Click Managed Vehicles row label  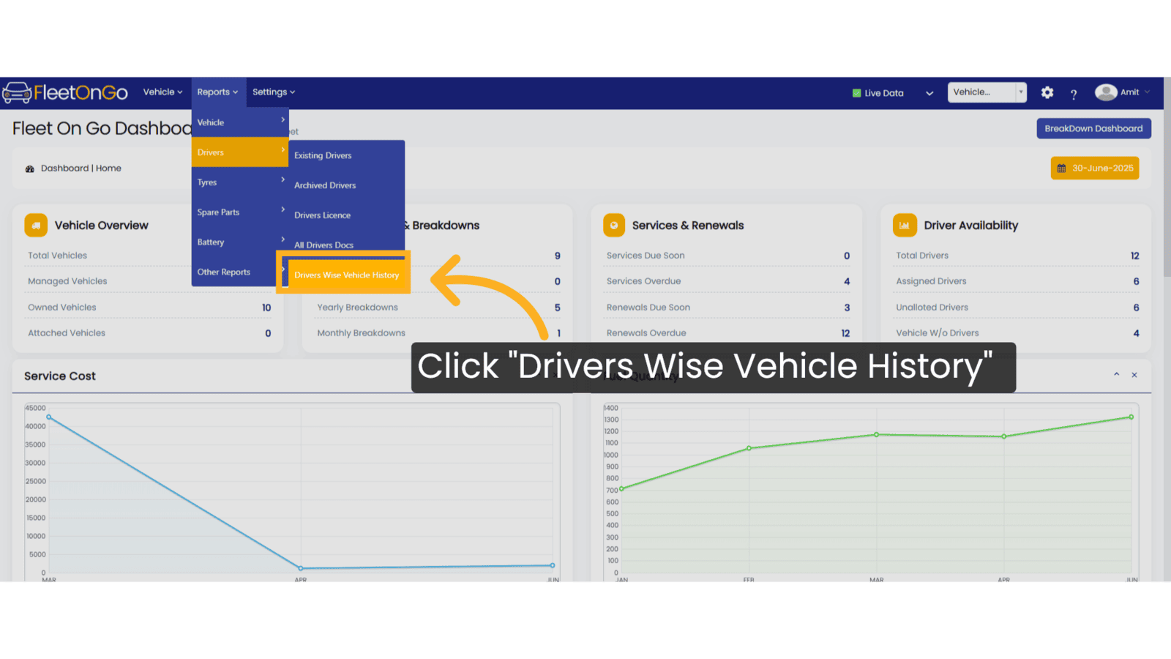[x=67, y=281]
